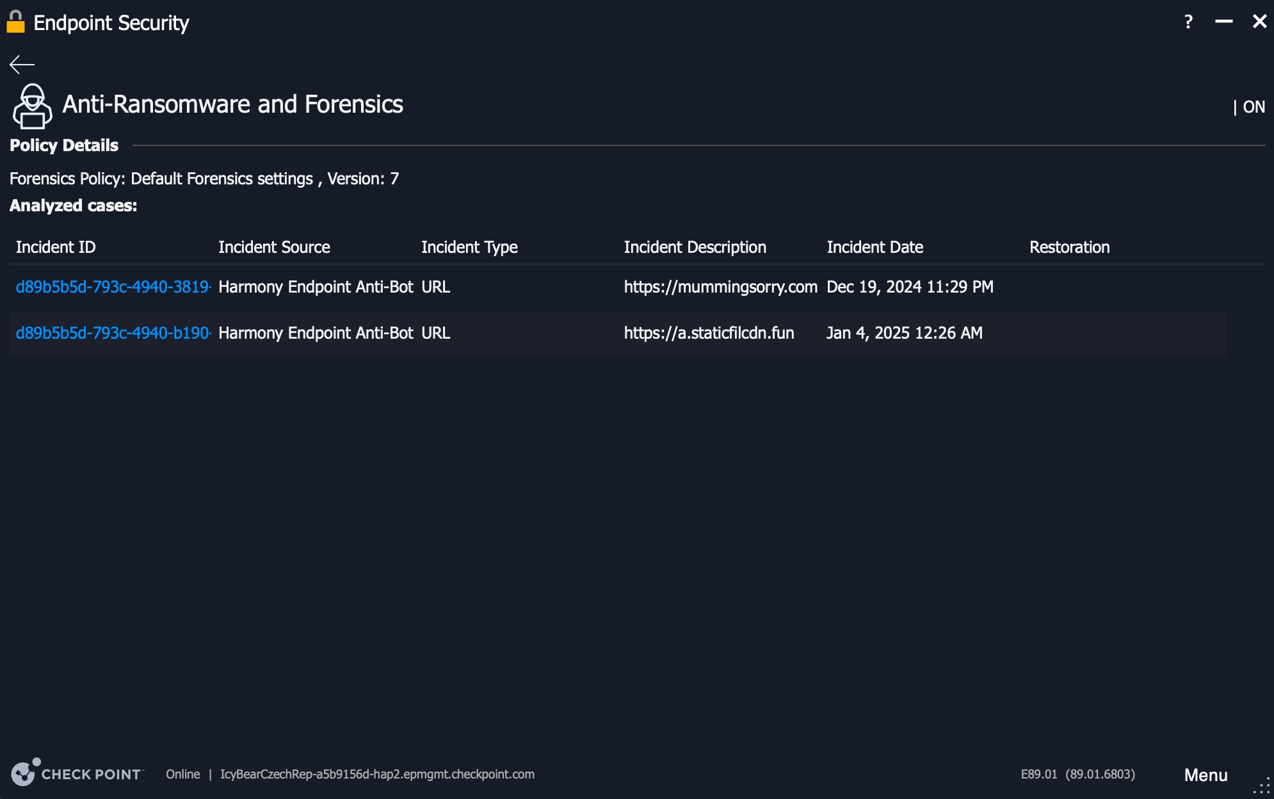Select the https://a.staticfilcdn.fun description cell
The width and height of the screenshot is (1274, 799).
click(709, 333)
